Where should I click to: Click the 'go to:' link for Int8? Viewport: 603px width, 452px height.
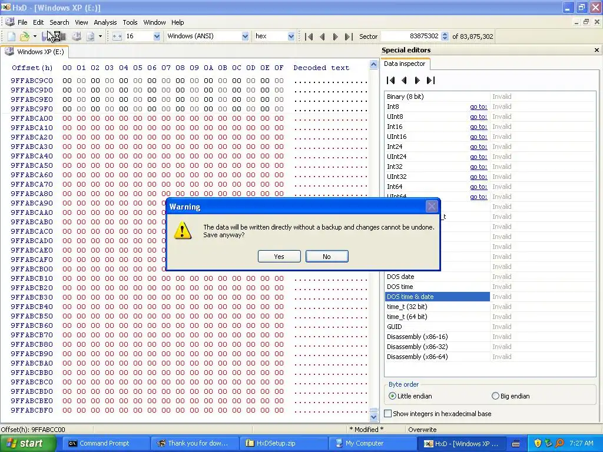[x=478, y=107]
